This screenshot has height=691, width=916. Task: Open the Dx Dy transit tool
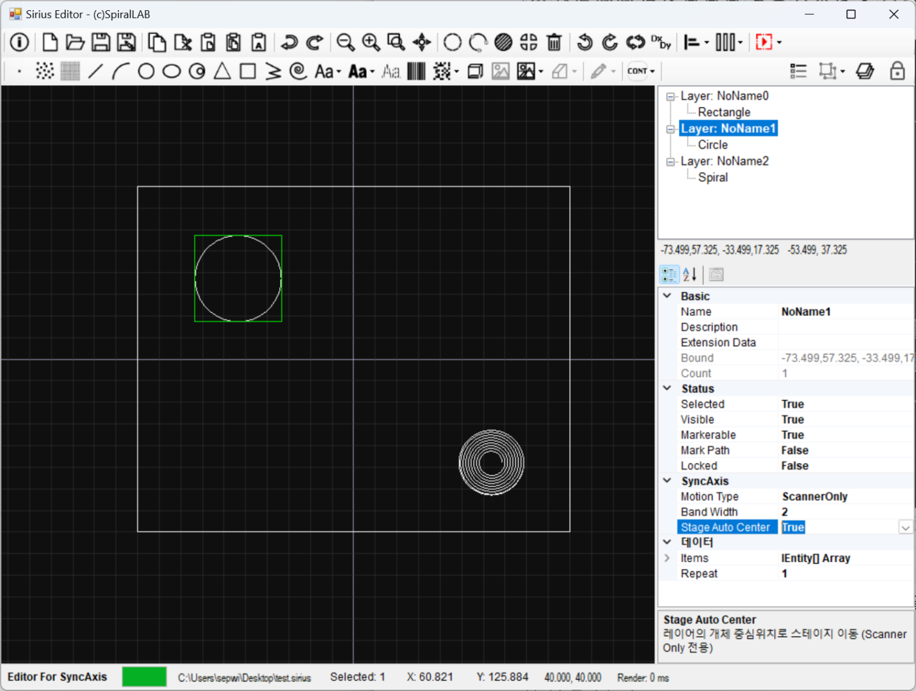click(661, 42)
